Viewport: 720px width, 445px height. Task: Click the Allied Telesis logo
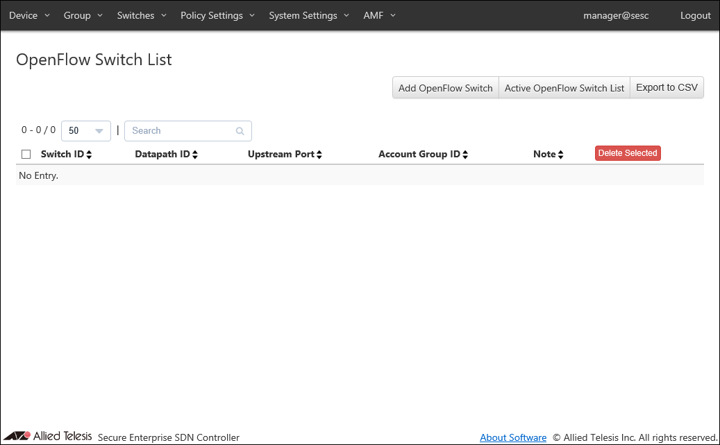click(x=47, y=436)
